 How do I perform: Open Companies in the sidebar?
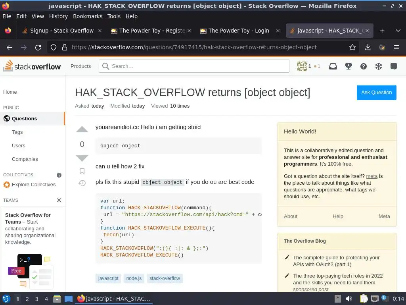(x=25, y=159)
